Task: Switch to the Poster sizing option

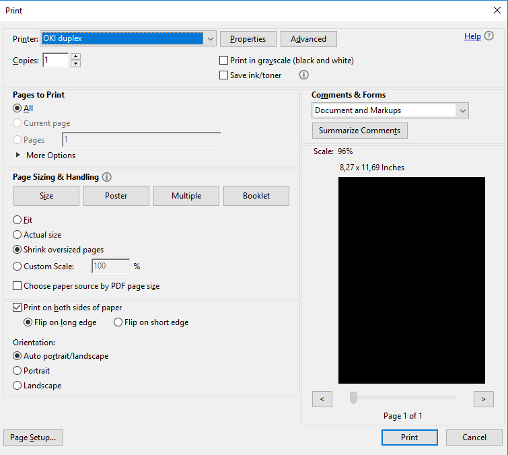Action: 116,196
